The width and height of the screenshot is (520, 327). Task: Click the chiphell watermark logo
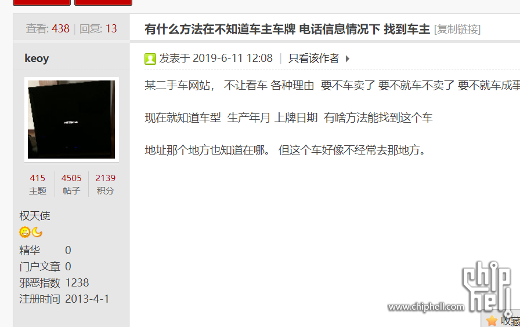[487, 287]
